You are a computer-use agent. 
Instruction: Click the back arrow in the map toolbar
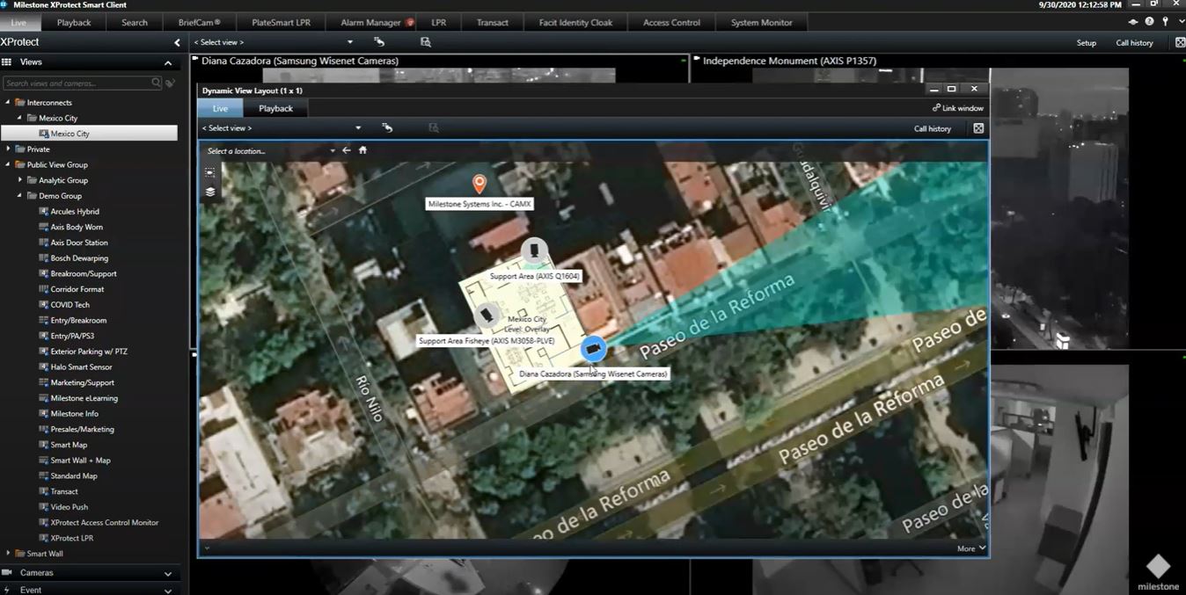click(x=346, y=149)
